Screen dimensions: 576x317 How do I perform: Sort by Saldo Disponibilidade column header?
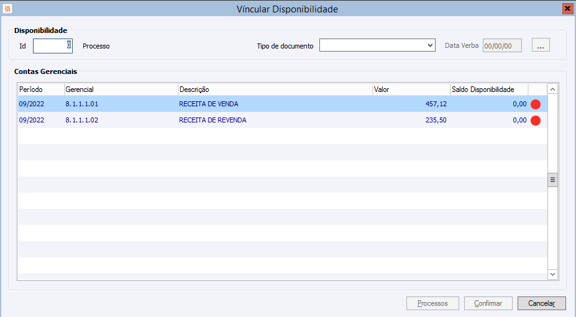(489, 90)
